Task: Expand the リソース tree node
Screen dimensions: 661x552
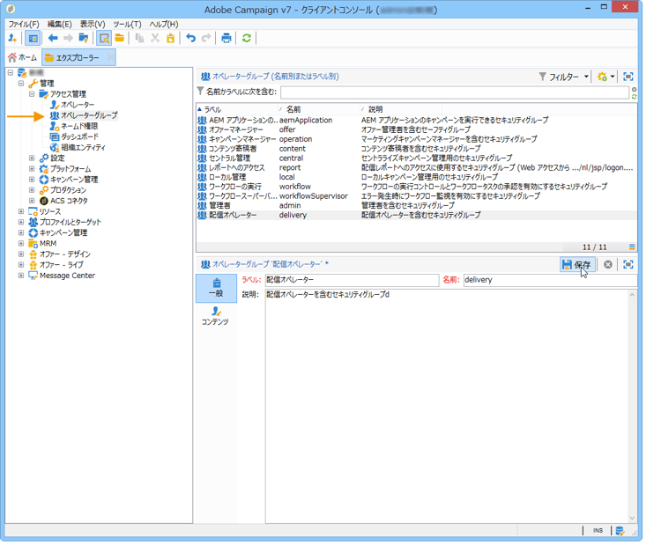Action: click(21, 211)
